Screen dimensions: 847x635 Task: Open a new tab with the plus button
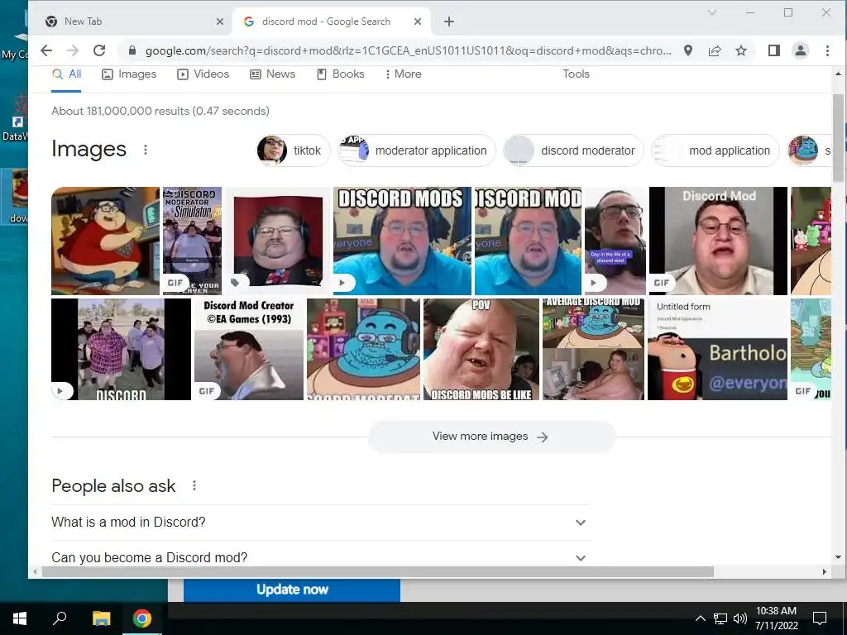449,21
